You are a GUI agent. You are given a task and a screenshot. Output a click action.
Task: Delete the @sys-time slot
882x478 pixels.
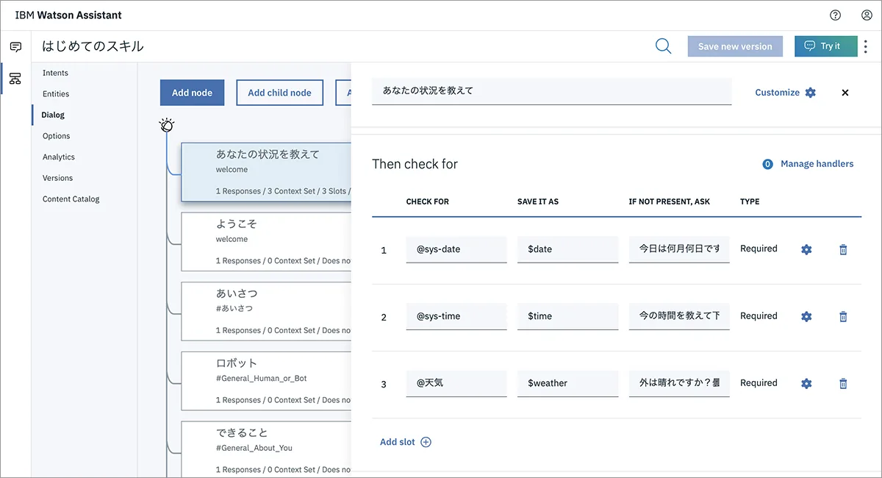point(843,316)
